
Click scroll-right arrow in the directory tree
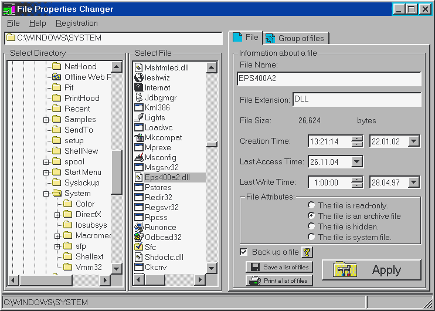(x=105, y=280)
